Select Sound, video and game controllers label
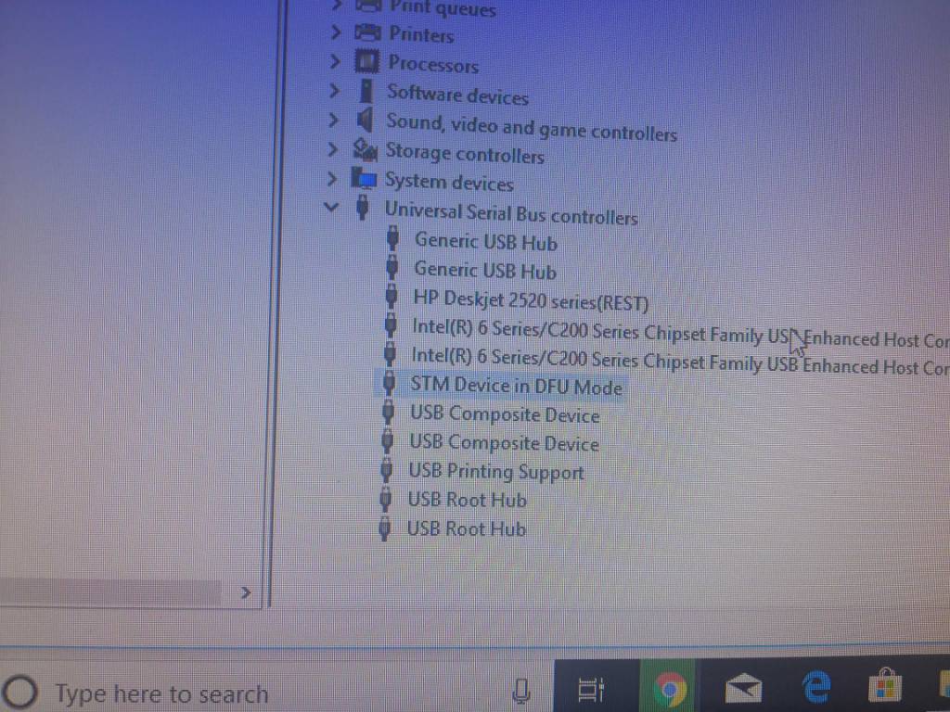 coord(532,128)
